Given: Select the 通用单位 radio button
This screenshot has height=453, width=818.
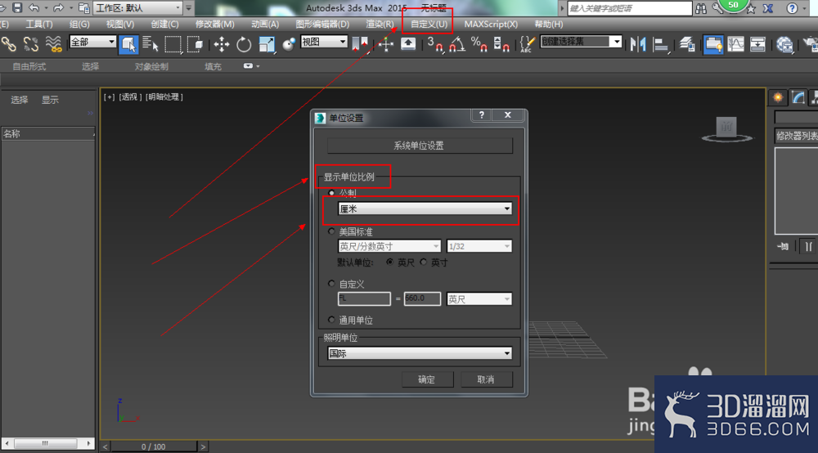Looking at the screenshot, I should [331, 320].
